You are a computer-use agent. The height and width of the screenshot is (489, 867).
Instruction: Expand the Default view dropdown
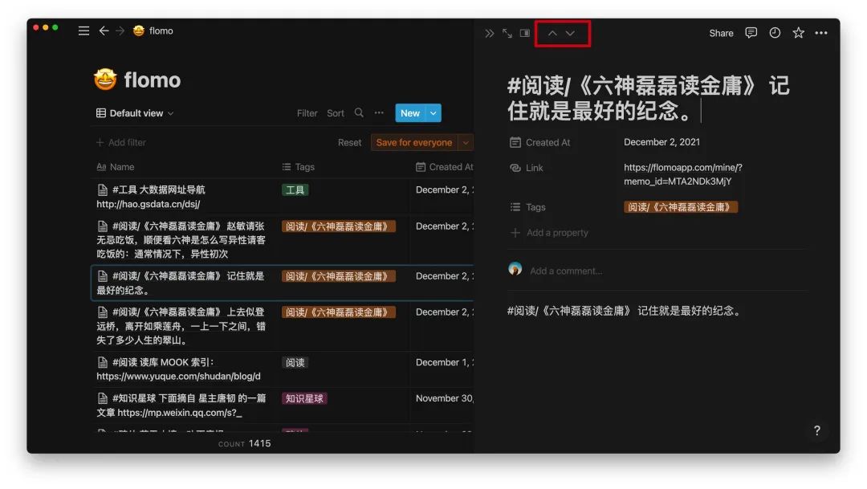(135, 113)
